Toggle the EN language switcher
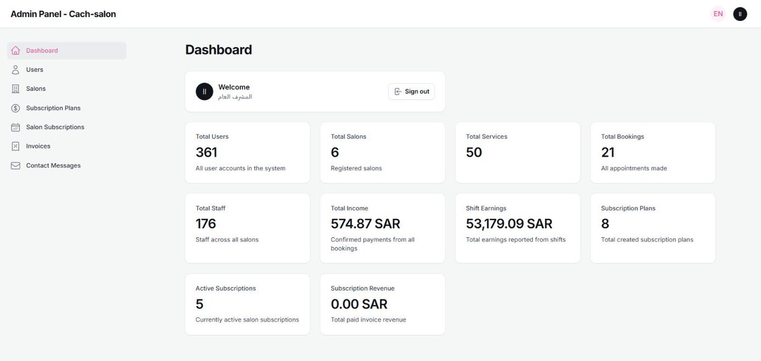 pos(718,14)
